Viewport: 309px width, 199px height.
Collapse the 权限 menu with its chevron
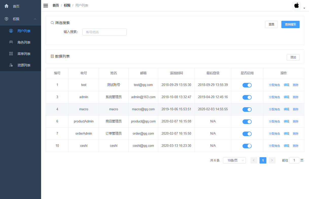pyautogui.click(x=35, y=19)
